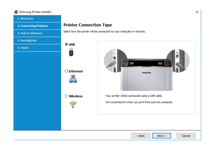Click the USB flash drive icon

[x=71, y=52]
